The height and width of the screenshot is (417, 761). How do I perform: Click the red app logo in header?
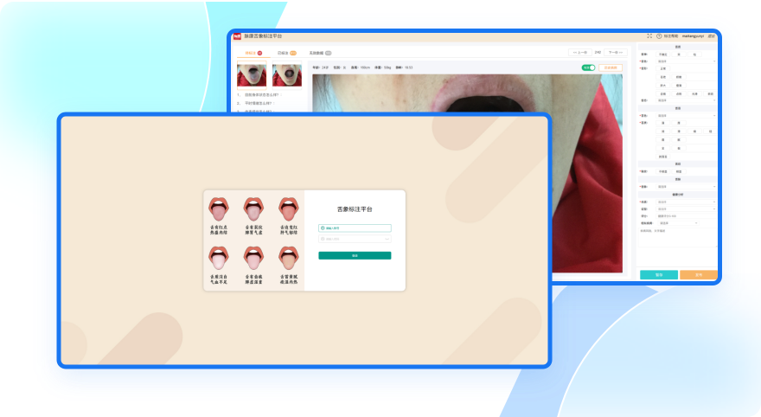pyautogui.click(x=235, y=36)
